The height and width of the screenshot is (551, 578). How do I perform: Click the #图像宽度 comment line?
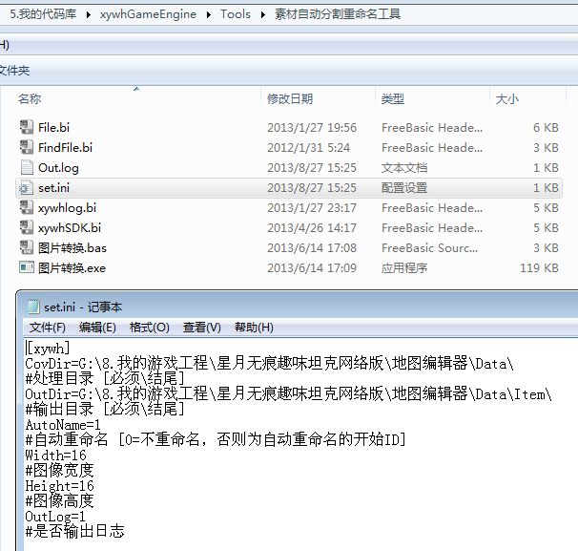(59, 471)
